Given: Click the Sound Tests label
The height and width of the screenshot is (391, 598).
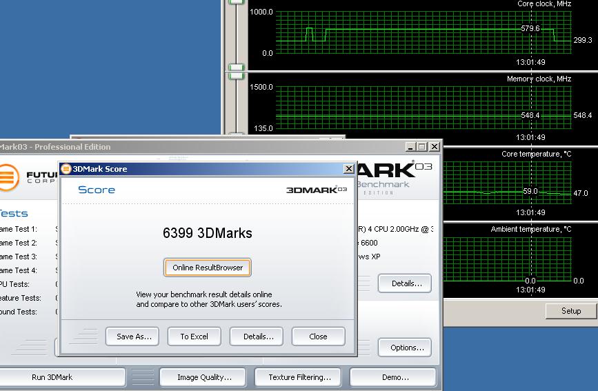Looking at the screenshot, I should [x=19, y=312].
